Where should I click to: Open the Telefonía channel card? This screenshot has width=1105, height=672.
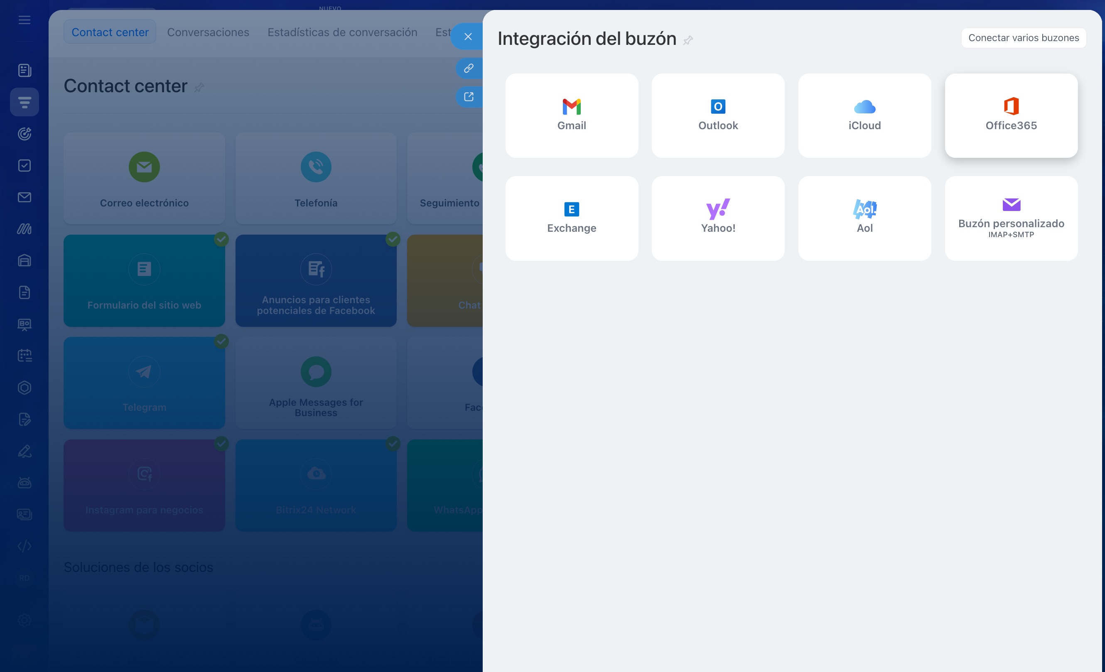[316, 178]
